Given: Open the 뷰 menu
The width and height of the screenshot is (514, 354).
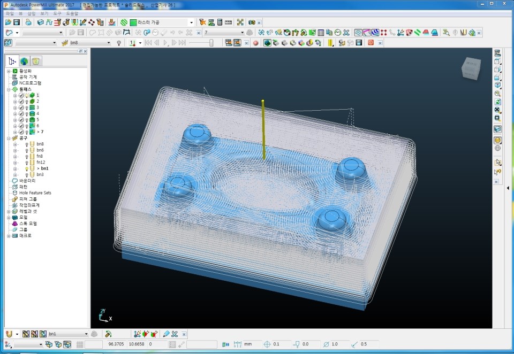Looking at the screenshot, I should click(21, 13).
